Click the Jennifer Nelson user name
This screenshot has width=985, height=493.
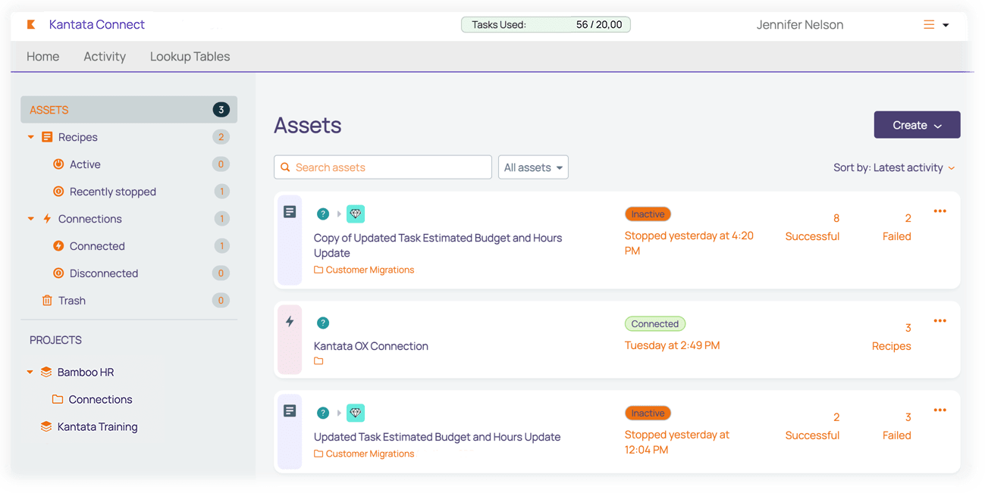800,25
